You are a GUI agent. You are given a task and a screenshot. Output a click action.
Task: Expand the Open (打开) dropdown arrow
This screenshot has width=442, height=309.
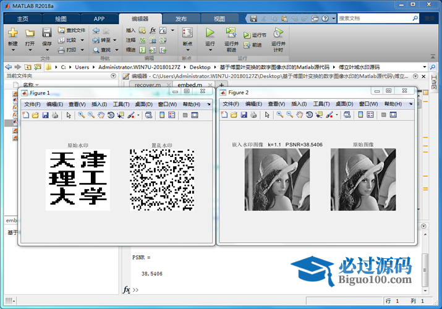click(x=30, y=50)
